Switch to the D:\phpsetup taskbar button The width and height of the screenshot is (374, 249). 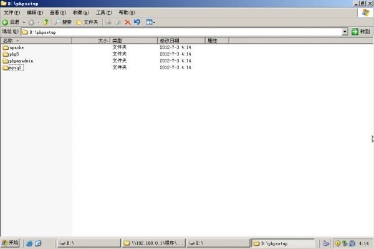[x=283, y=243]
